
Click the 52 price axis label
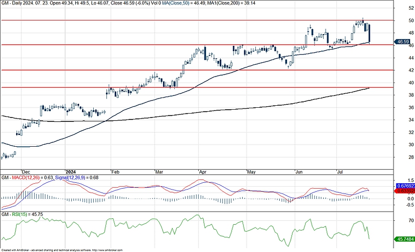411,8
